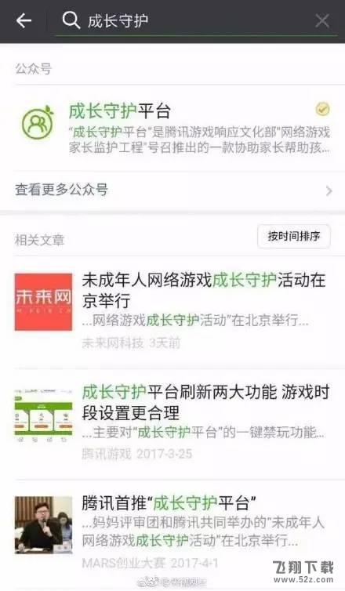Tap the back arrow icon

[24, 20]
